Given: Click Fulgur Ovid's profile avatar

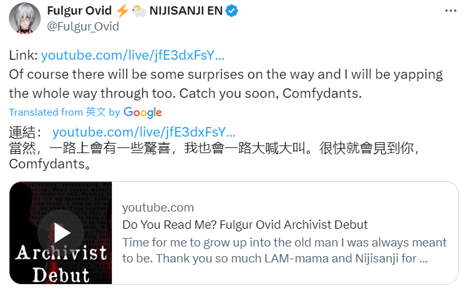Looking at the screenshot, I should (25, 18).
